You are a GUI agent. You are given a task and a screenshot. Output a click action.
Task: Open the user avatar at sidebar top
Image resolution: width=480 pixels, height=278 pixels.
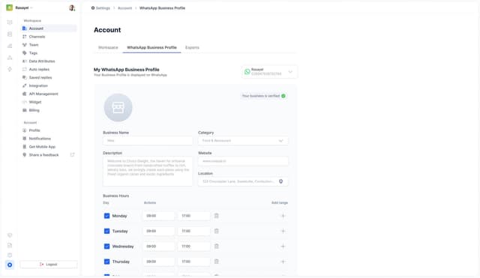pyautogui.click(x=72, y=8)
